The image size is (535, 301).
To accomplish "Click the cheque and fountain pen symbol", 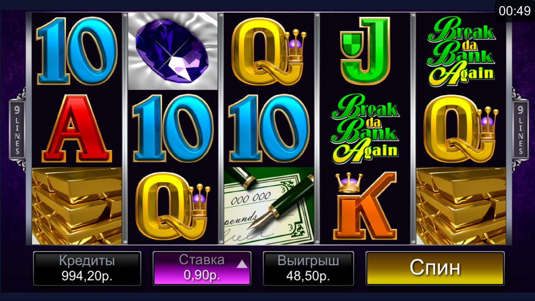I will tap(269, 206).
